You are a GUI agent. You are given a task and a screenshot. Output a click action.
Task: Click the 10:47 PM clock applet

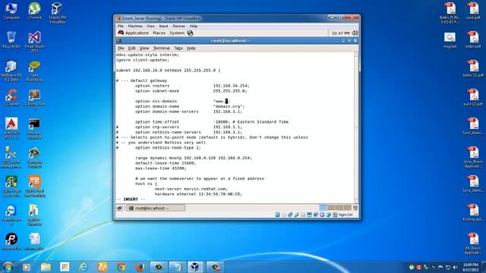340,33
